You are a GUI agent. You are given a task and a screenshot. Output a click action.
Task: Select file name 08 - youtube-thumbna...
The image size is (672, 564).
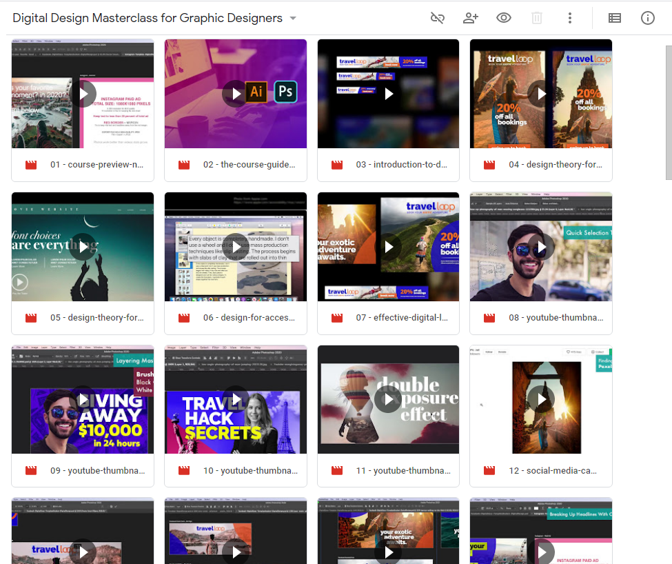[556, 318]
